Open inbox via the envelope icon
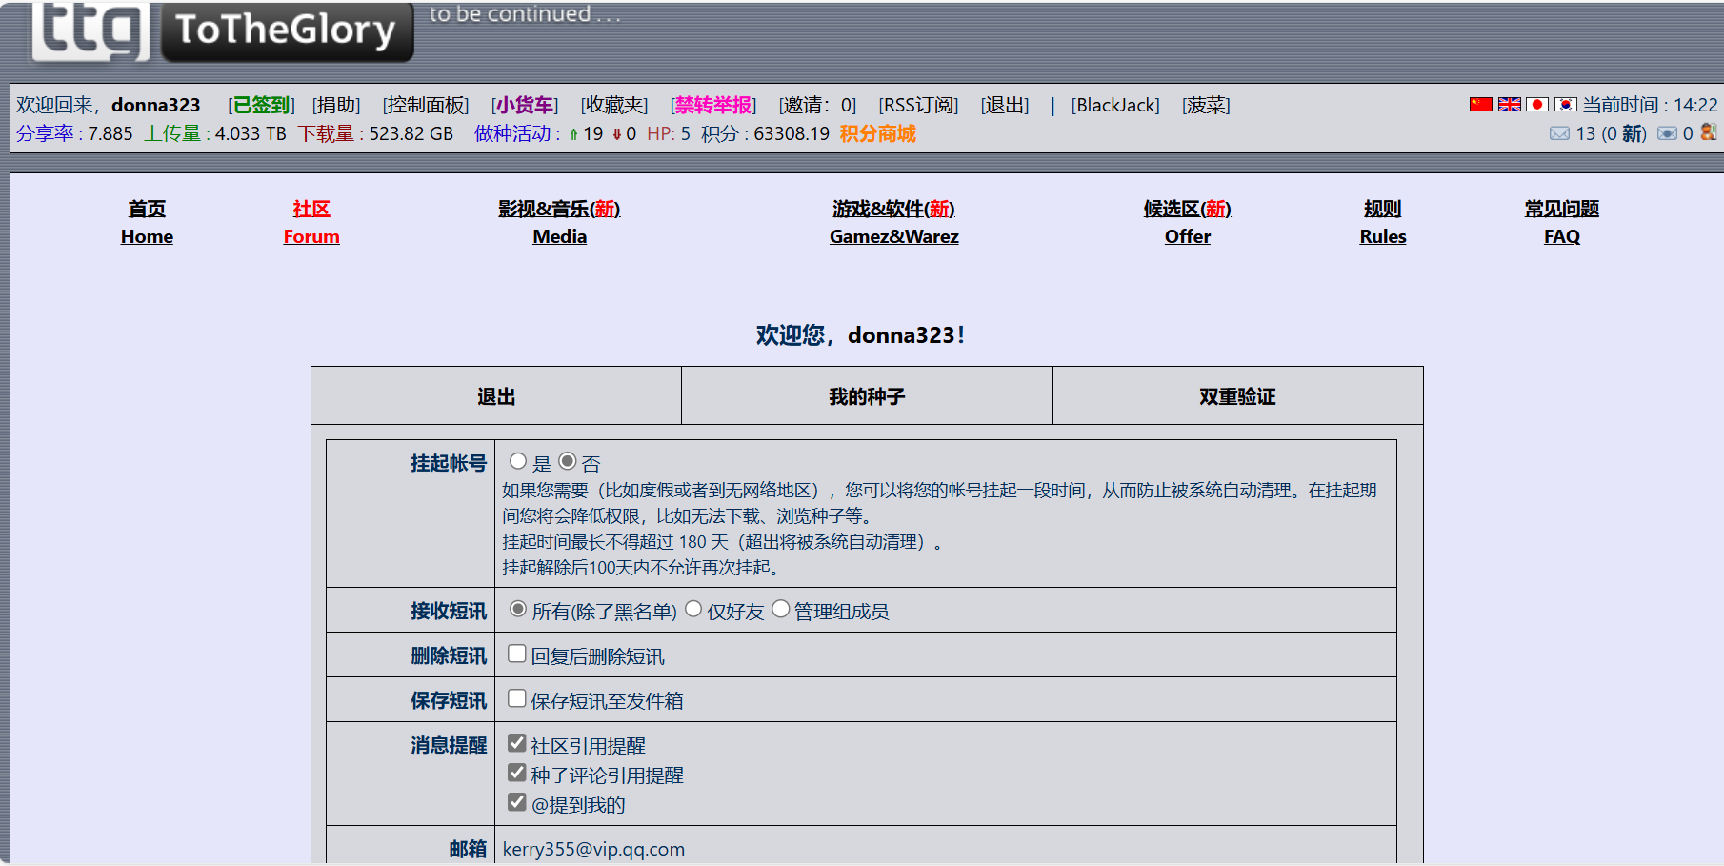 1559,133
